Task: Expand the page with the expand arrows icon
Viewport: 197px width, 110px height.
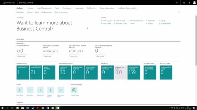Action: 179,12
